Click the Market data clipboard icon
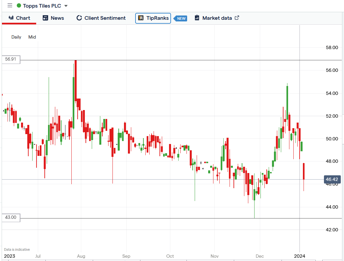This screenshot has height=261, width=344. [x=197, y=18]
